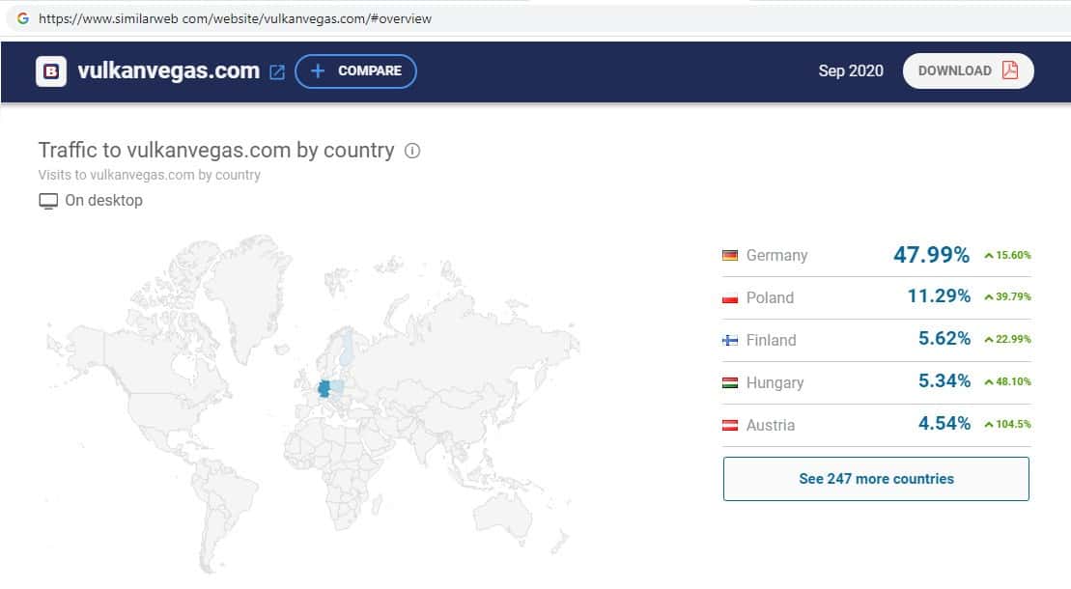The image size is (1071, 589).
Task: Click the Poland flag icon
Action: tap(730, 298)
